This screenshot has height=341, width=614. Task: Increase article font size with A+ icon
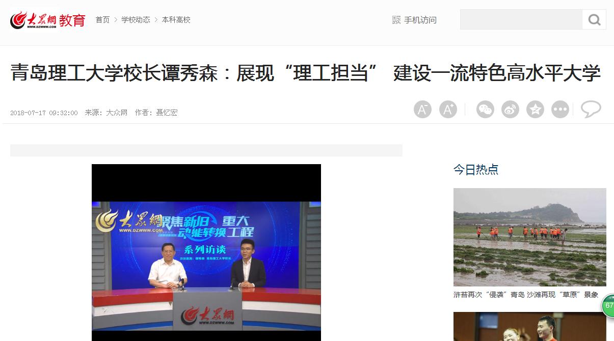(x=448, y=110)
